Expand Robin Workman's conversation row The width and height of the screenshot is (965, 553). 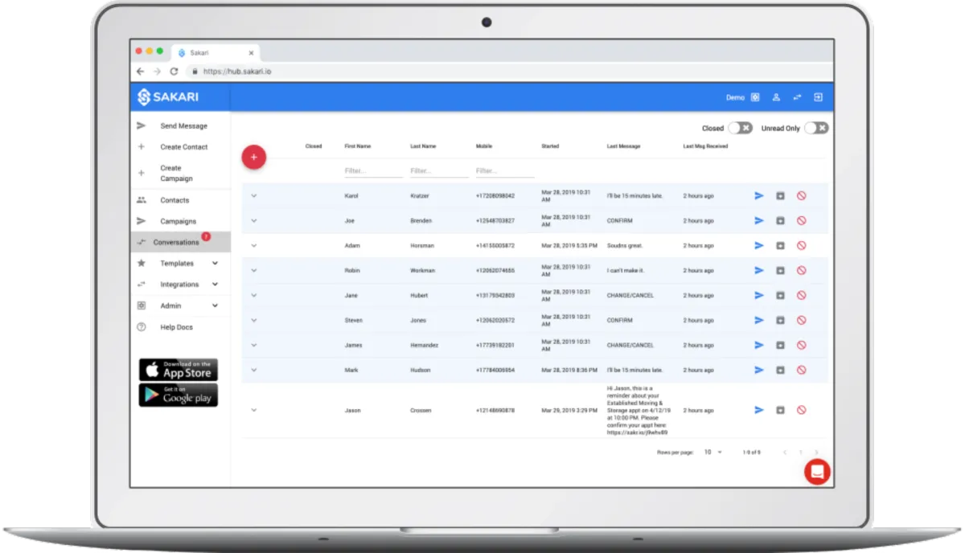click(253, 270)
